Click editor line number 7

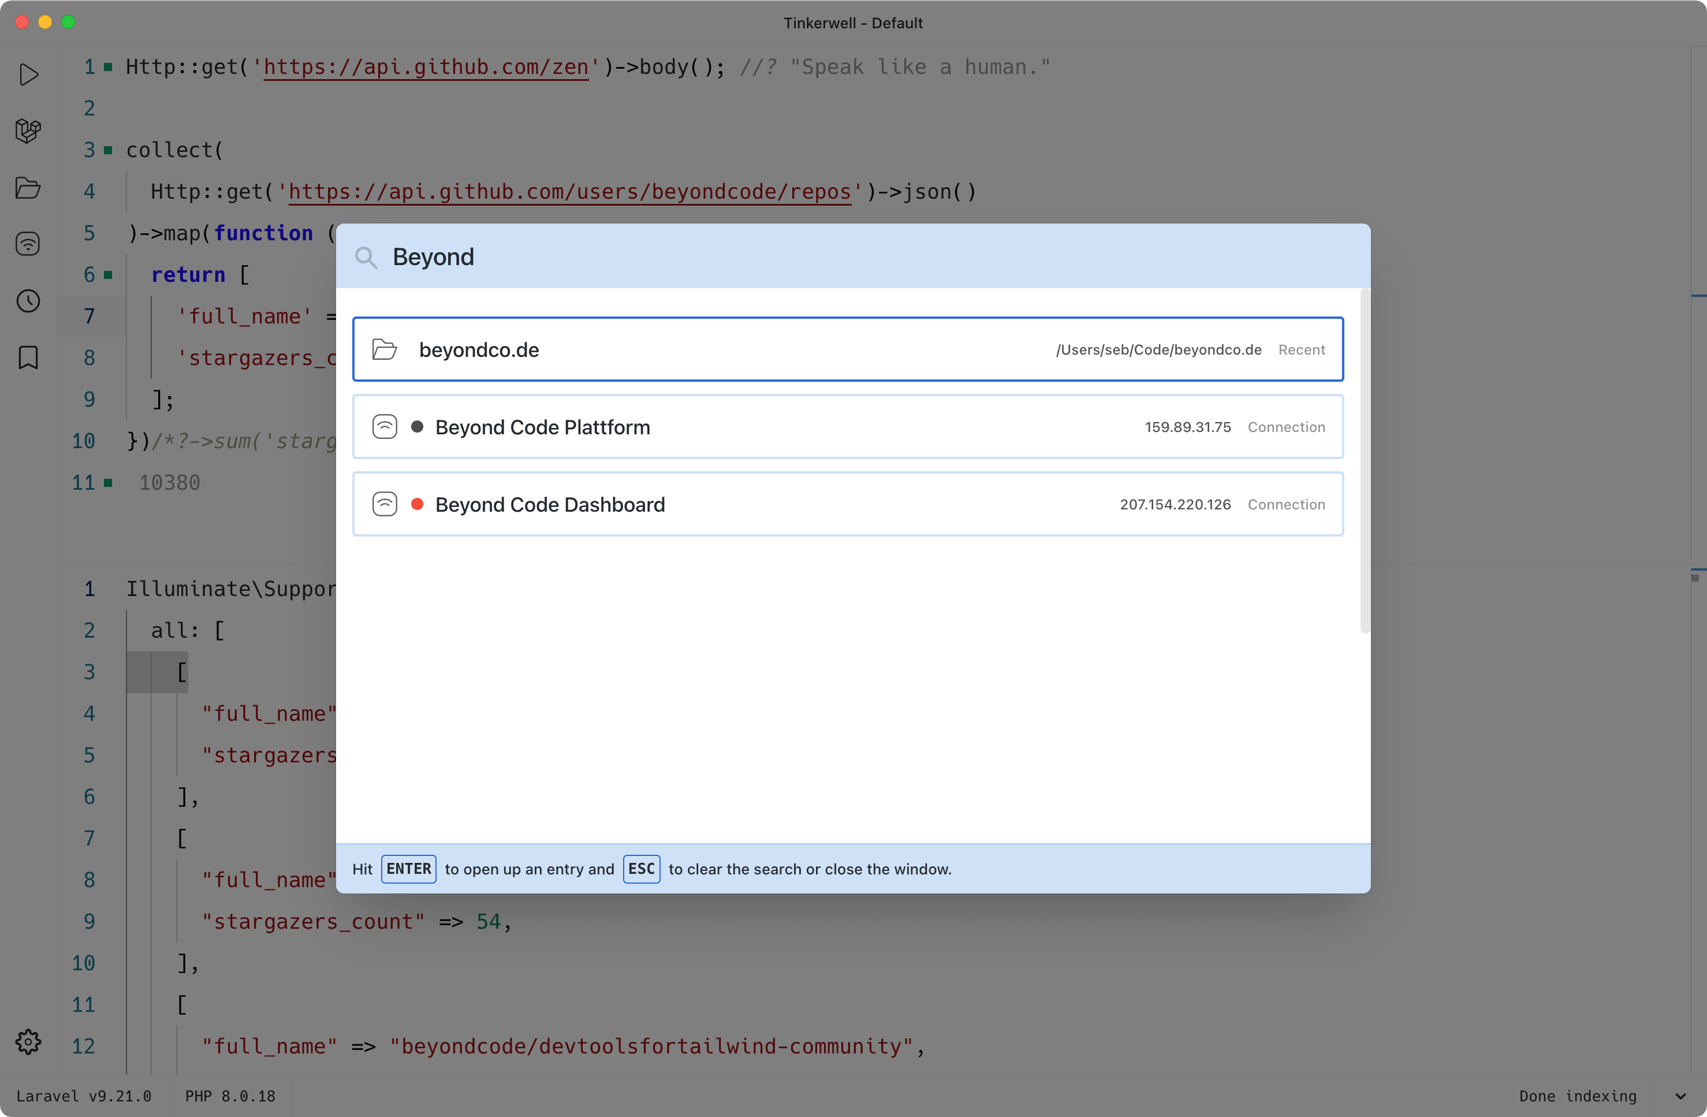[89, 317]
